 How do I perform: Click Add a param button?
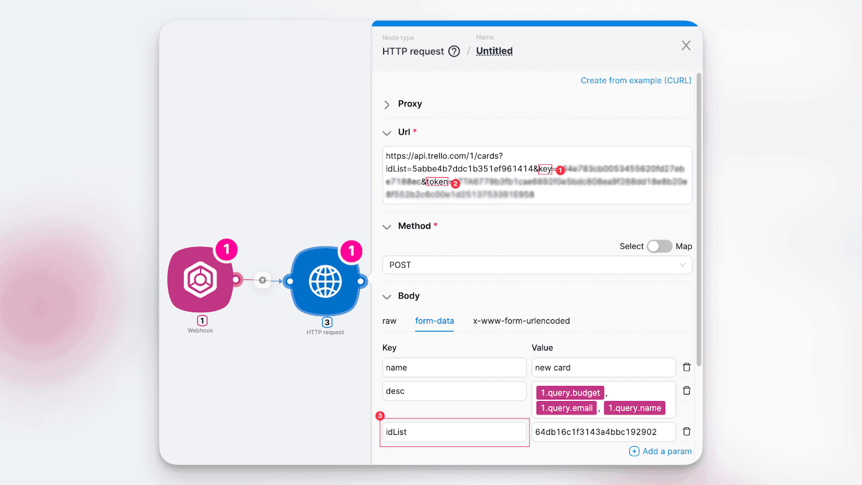click(661, 451)
